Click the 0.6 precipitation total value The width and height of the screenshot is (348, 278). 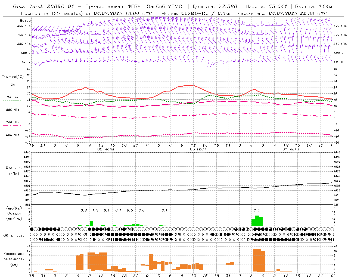pos(141,210)
